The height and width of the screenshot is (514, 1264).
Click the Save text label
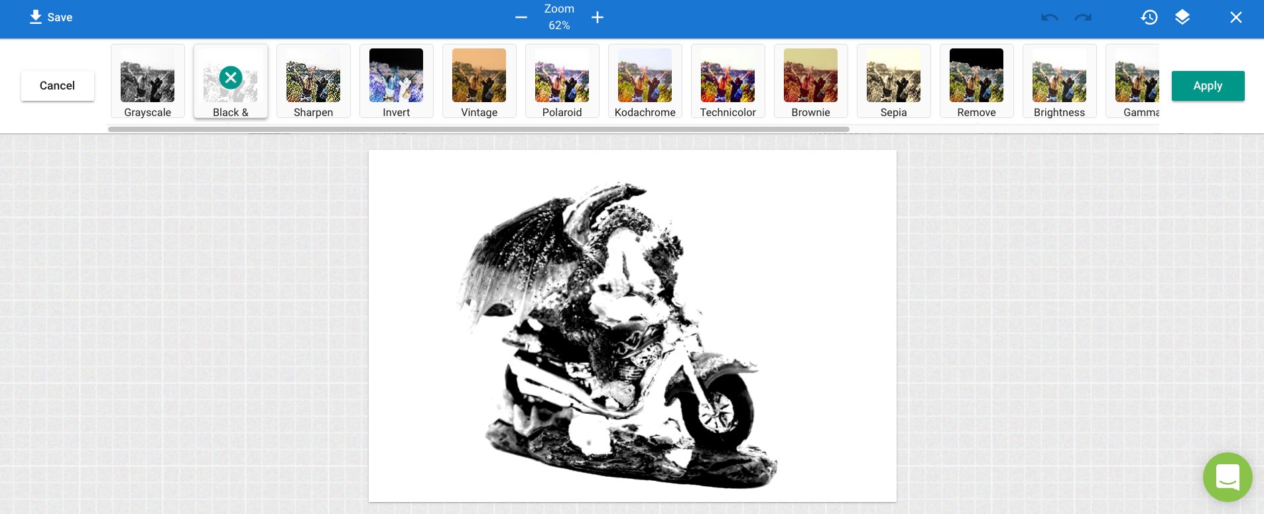point(60,17)
